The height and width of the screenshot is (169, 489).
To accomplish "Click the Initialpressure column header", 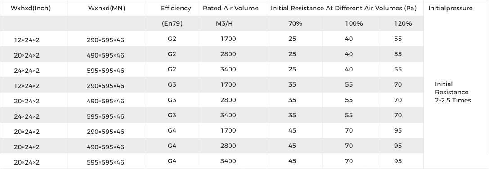I will tap(450, 9).
